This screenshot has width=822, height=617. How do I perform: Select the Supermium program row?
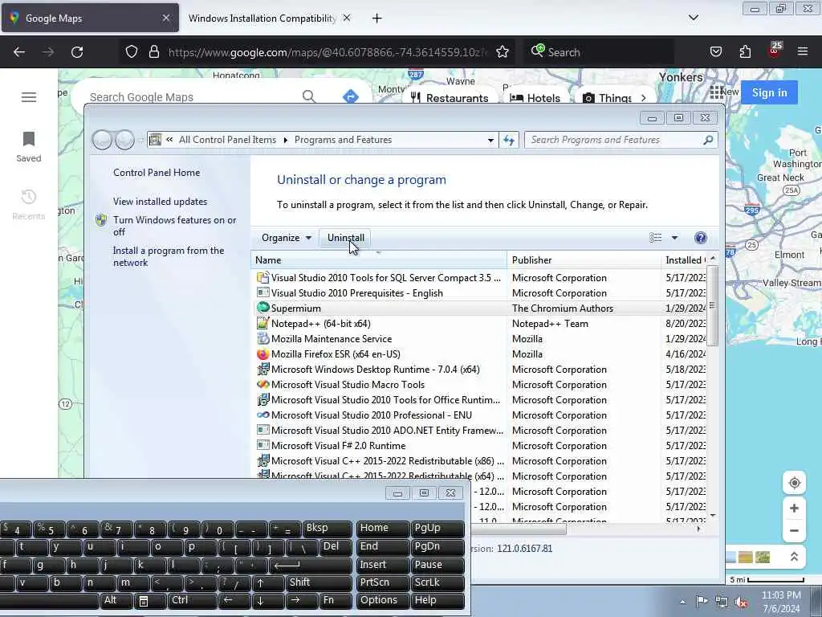pos(480,308)
